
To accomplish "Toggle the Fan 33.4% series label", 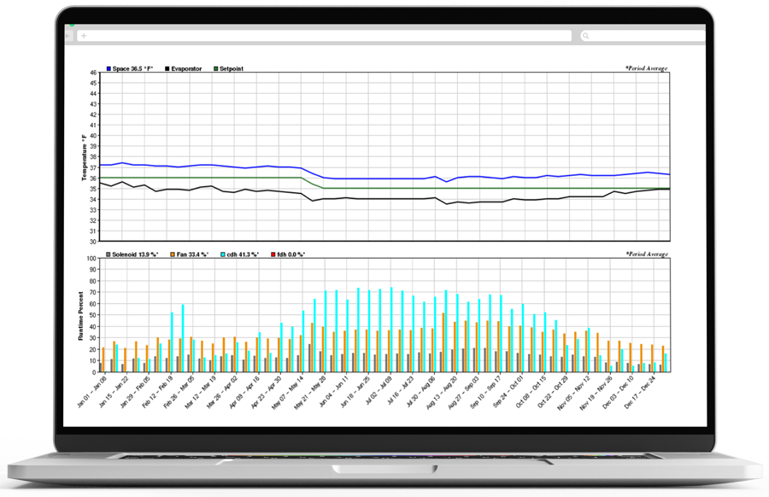I will (194, 254).
